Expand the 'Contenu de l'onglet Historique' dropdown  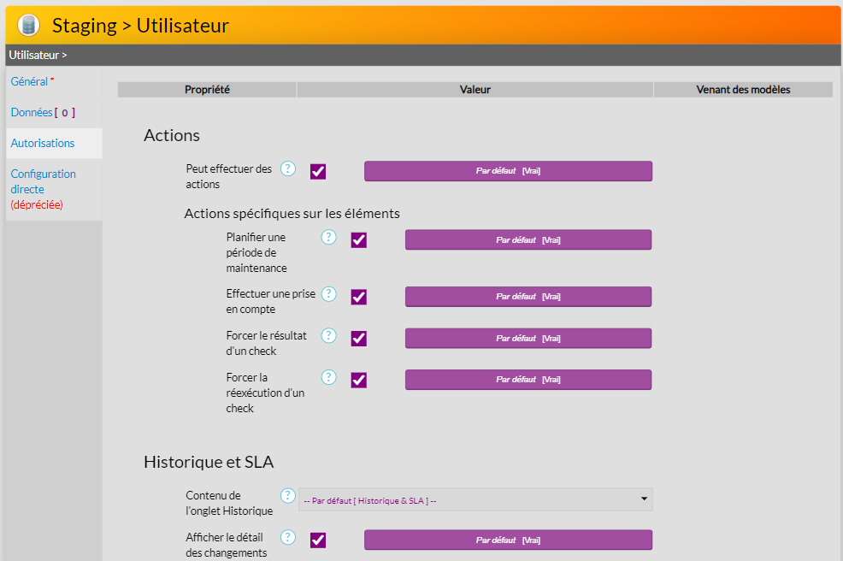[x=475, y=500]
